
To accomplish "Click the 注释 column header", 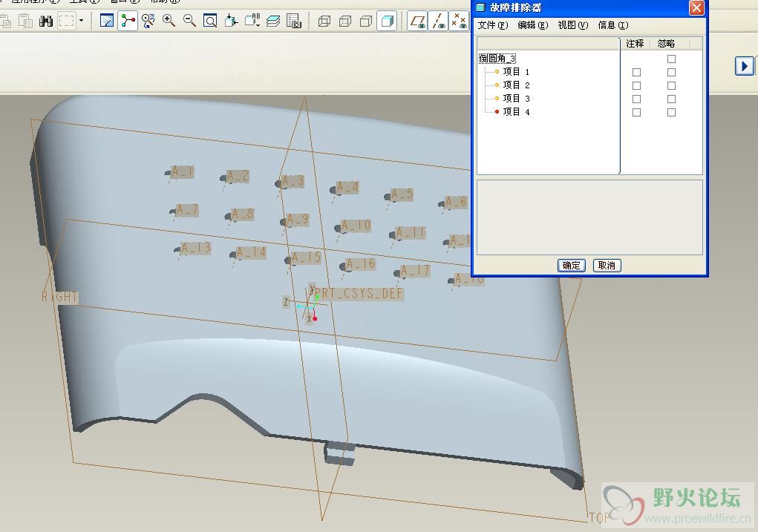I will click(635, 44).
